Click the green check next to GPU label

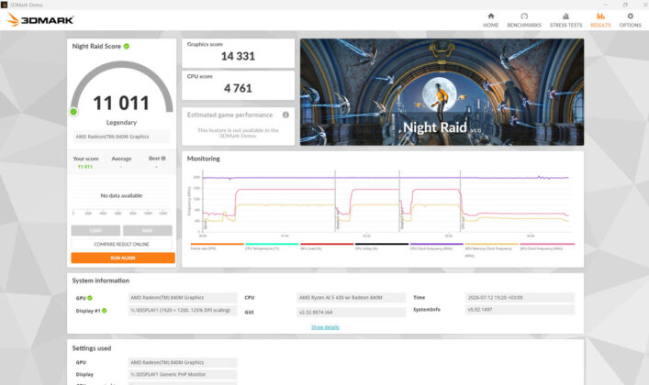(90, 298)
